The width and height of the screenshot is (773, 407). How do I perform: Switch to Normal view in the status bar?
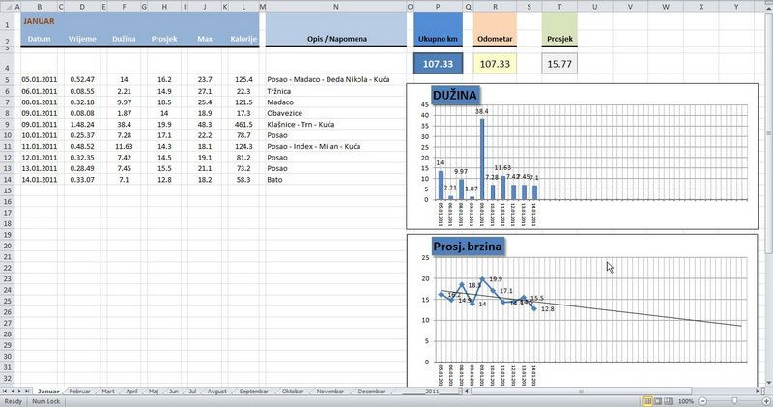647,401
